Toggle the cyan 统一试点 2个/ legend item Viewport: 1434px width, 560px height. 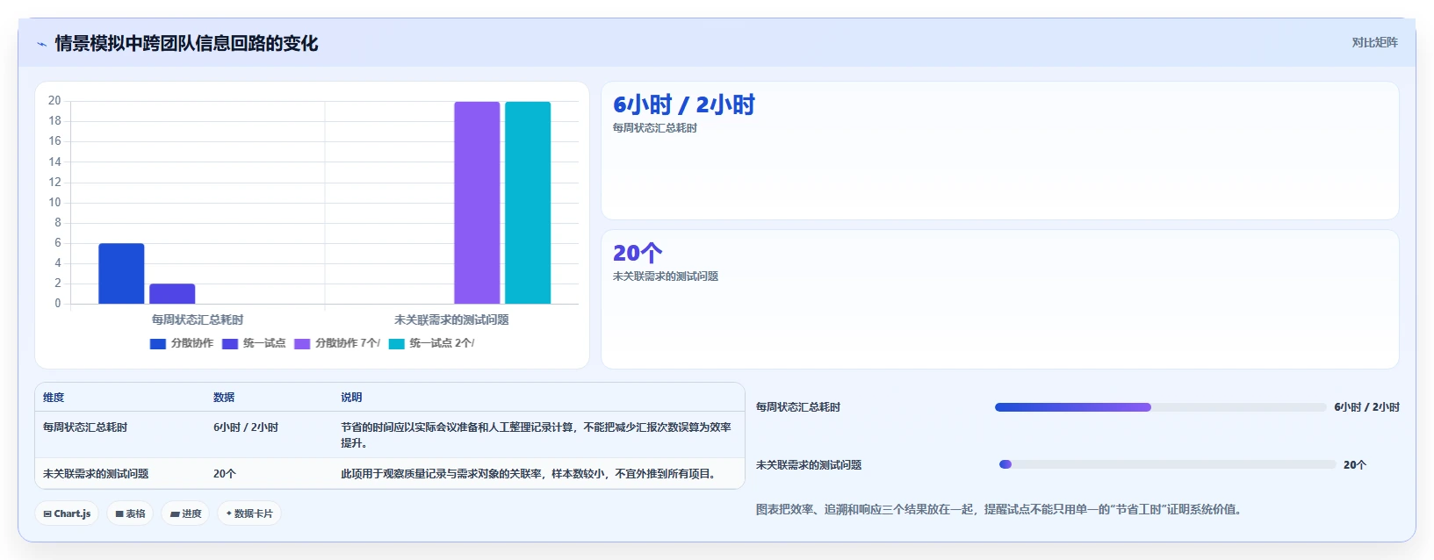(x=431, y=343)
